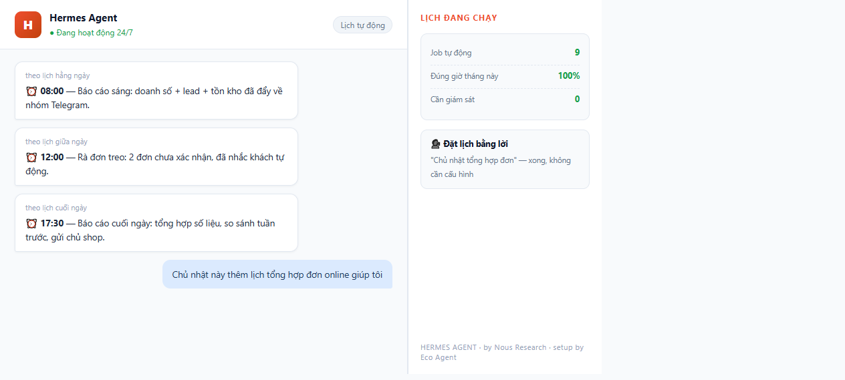Click the Job tự động row label
This screenshot has width=845, height=380.
pyautogui.click(x=451, y=53)
